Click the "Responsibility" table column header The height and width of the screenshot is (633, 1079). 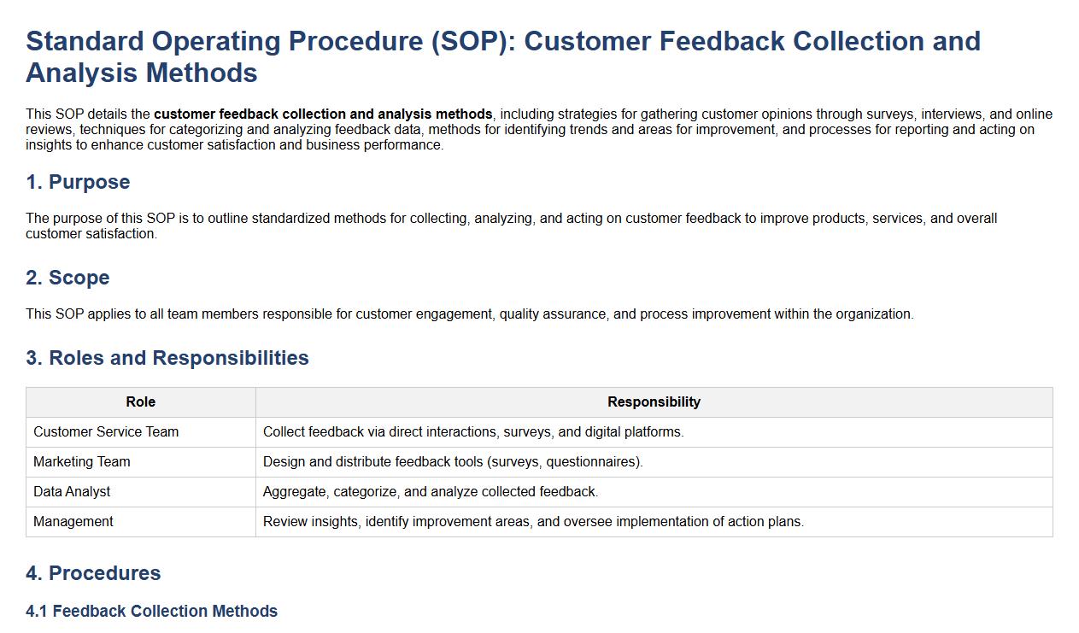pos(654,402)
